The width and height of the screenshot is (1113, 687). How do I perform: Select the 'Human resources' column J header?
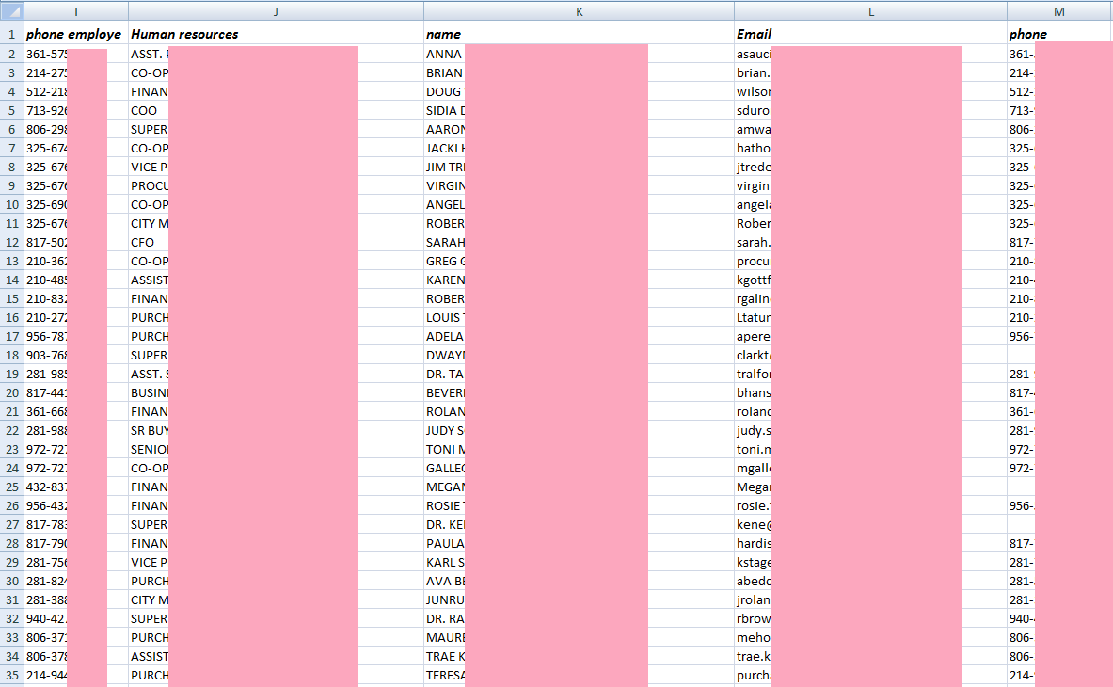tap(276, 11)
